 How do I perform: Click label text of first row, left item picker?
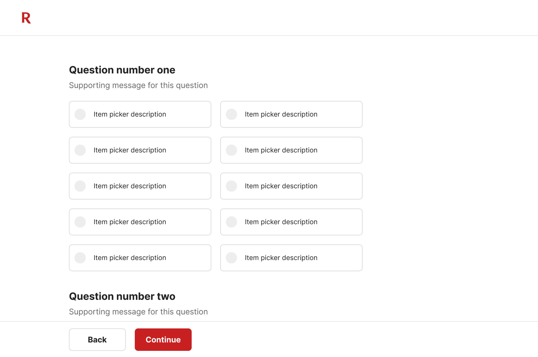tap(130, 114)
